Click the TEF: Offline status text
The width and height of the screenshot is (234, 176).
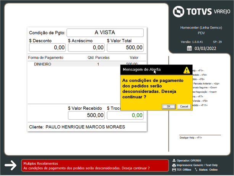[x=184, y=170]
